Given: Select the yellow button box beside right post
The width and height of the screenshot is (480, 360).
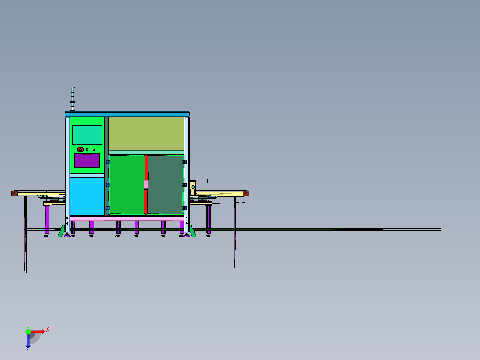Looking at the screenshot, I should click(x=192, y=188).
